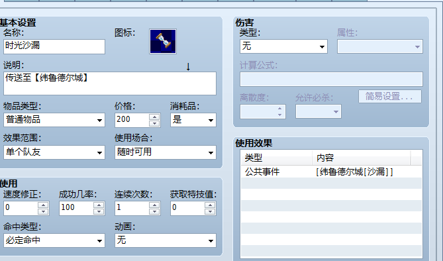Click the 连续次数 field showing 1
443x261 pixels.
132,208
